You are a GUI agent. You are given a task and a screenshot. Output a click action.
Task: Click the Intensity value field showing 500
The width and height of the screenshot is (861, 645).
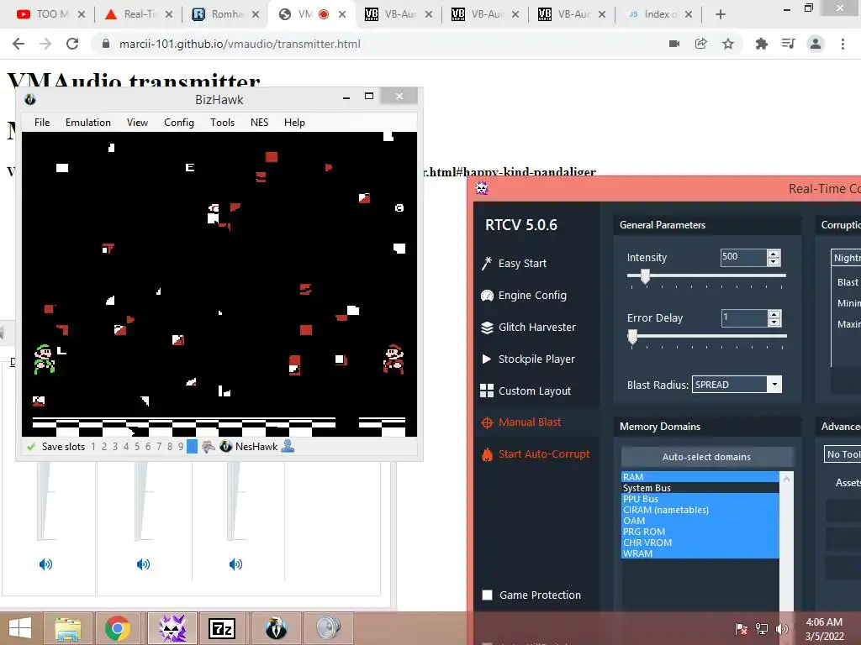[743, 257]
